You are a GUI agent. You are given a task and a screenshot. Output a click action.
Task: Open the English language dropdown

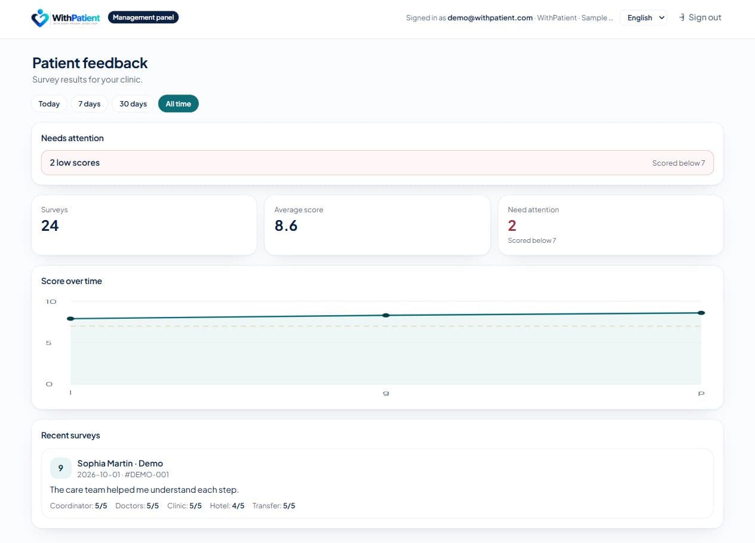[x=643, y=18]
